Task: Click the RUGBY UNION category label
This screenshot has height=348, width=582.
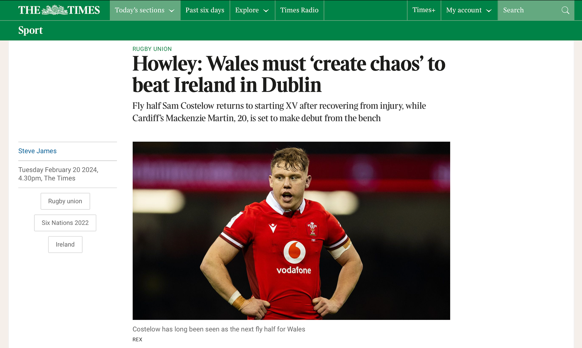Action: [152, 49]
